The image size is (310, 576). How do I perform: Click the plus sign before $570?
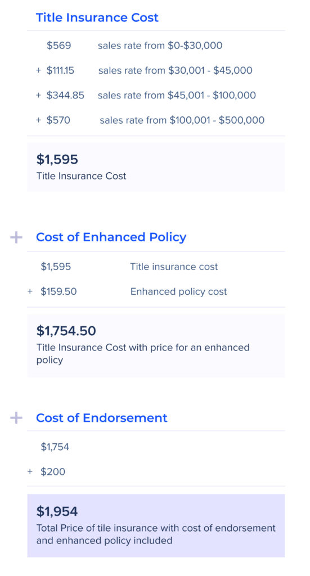click(38, 120)
